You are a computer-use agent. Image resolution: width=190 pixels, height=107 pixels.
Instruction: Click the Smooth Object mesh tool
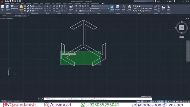tap(21, 8)
